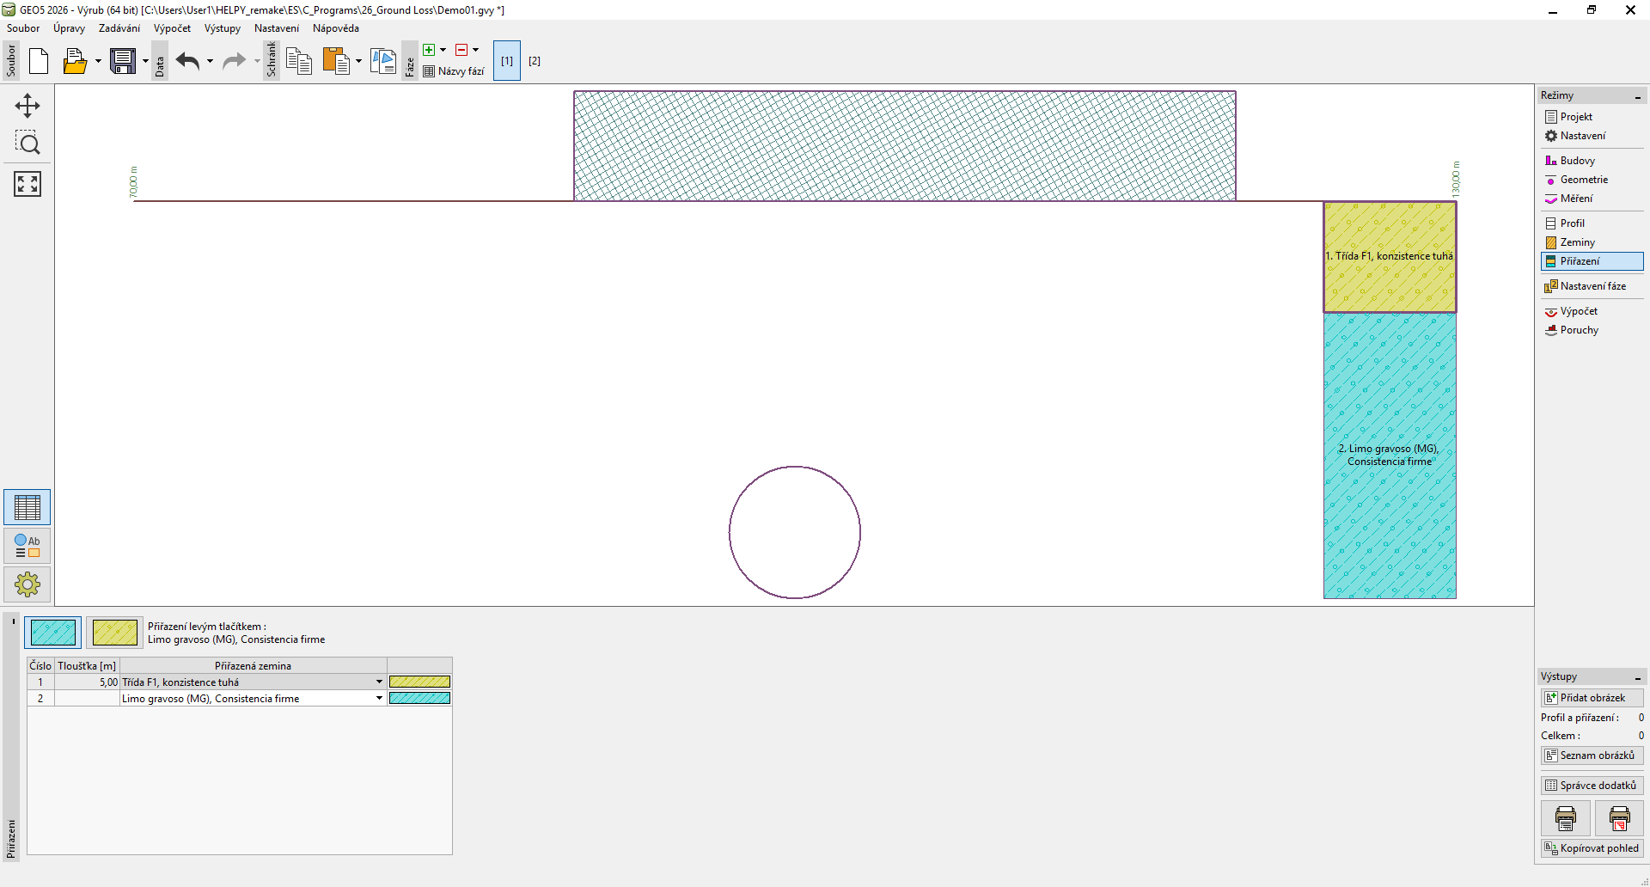This screenshot has height=887, width=1650.
Task: Switch to construction stage [2]
Action: pos(535,61)
